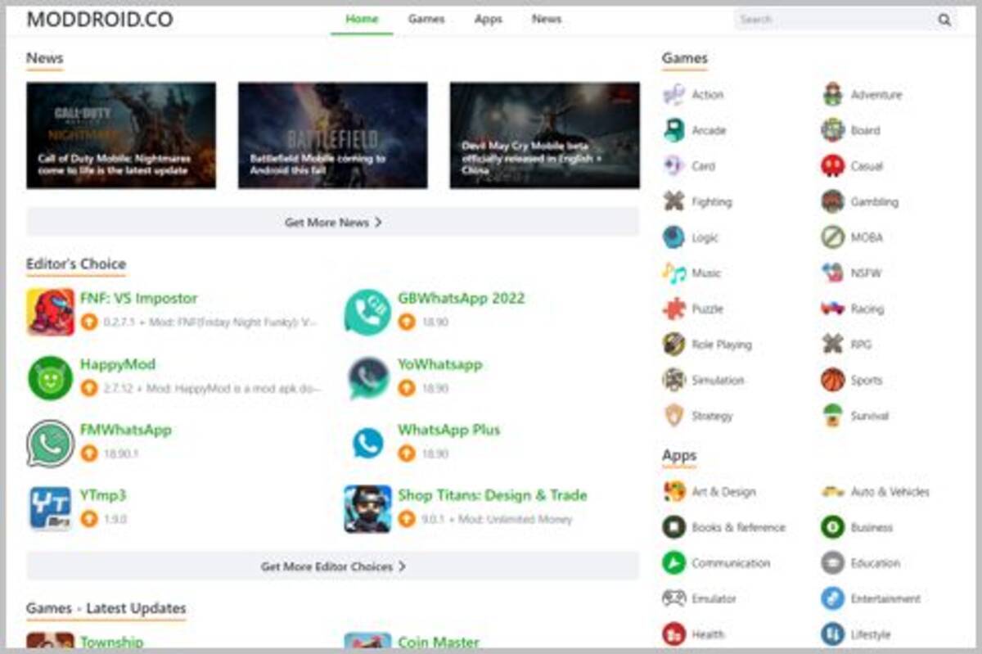Click Get More Editor Choices button
This screenshot has width=982, height=654.
[x=332, y=566]
